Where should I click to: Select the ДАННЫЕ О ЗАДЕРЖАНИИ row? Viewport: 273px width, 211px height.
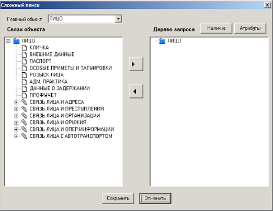click(x=60, y=88)
